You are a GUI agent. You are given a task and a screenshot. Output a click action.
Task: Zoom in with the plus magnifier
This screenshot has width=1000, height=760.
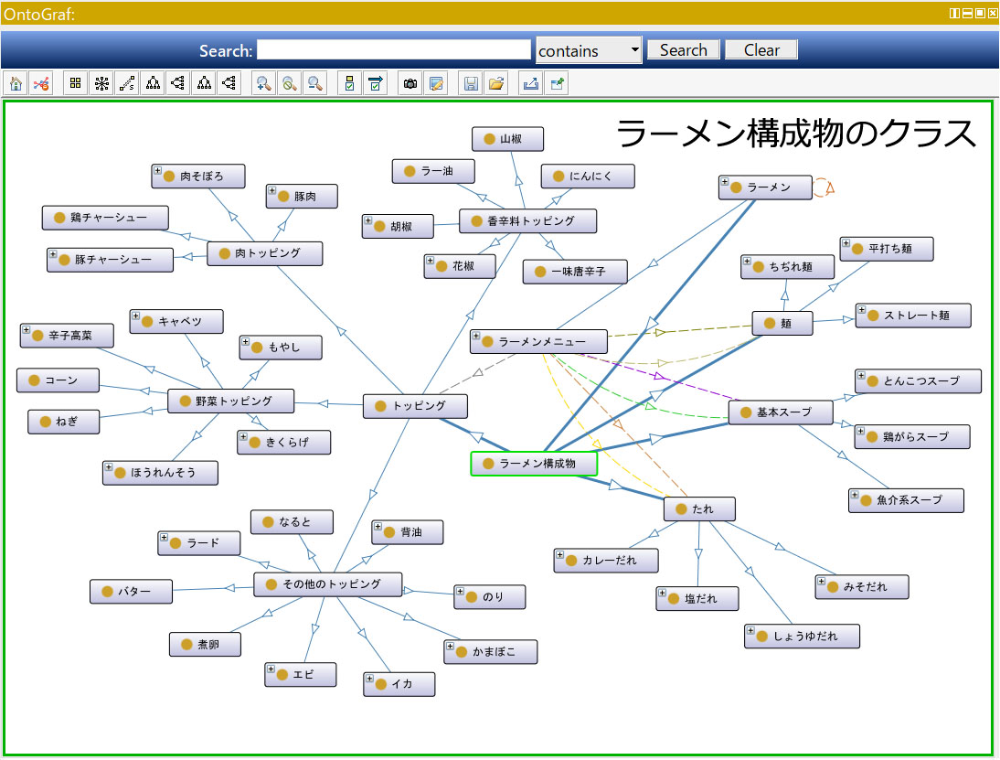click(x=263, y=83)
